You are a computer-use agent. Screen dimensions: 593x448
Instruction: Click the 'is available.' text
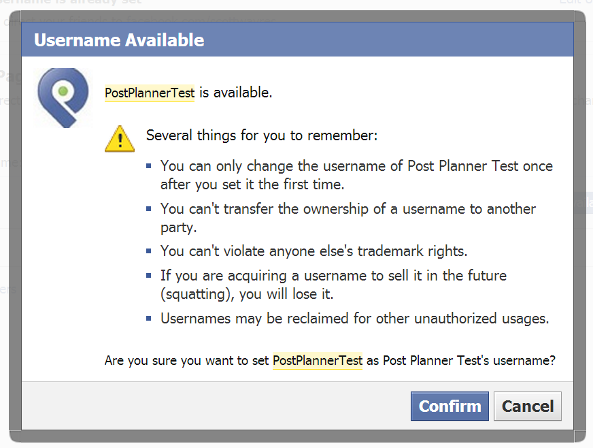coord(235,93)
